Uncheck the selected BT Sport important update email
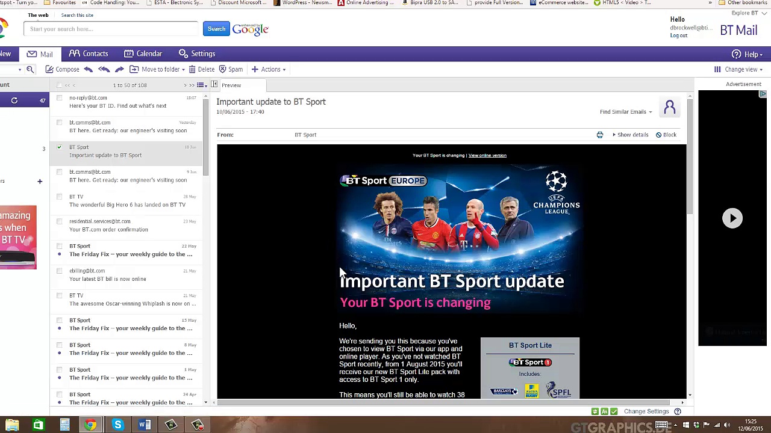The width and height of the screenshot is (771, 433). (x=59, y=147)
